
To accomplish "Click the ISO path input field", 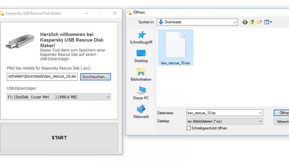I will click(42, 76).
